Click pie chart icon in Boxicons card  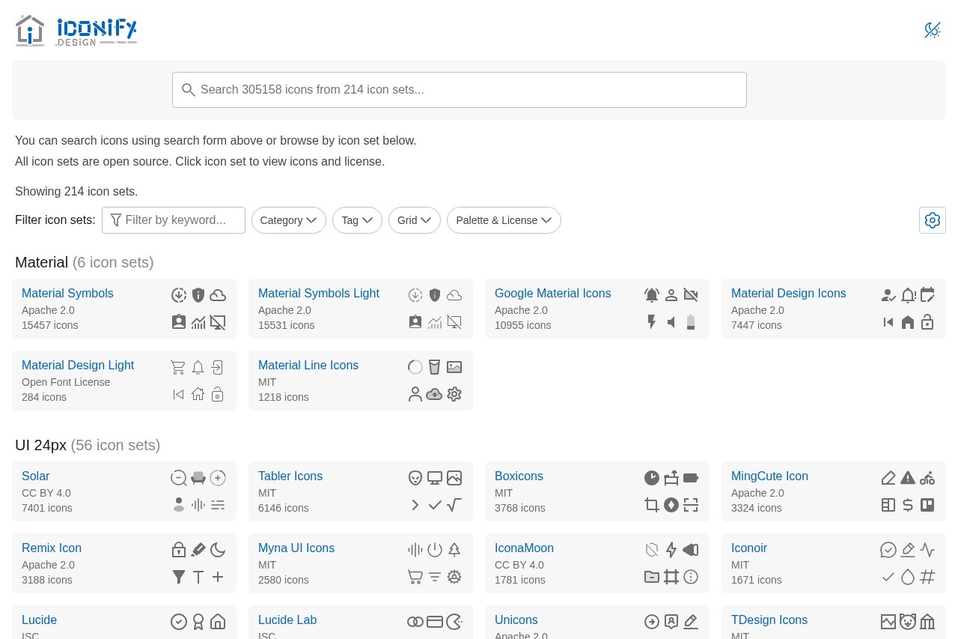(652, 478)
